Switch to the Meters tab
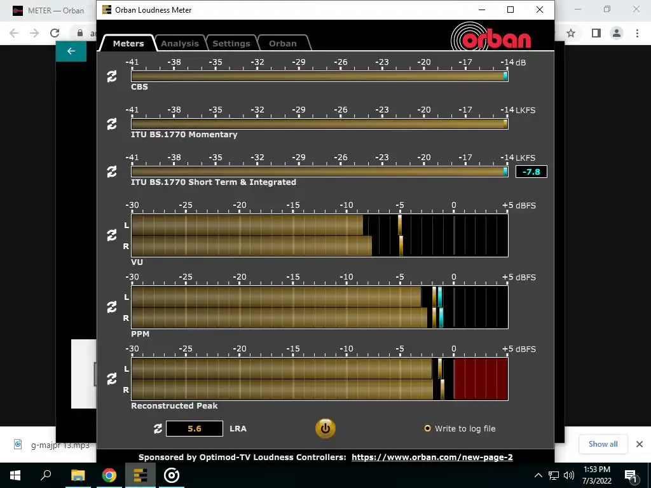651x488 pixels. point(128,43)
